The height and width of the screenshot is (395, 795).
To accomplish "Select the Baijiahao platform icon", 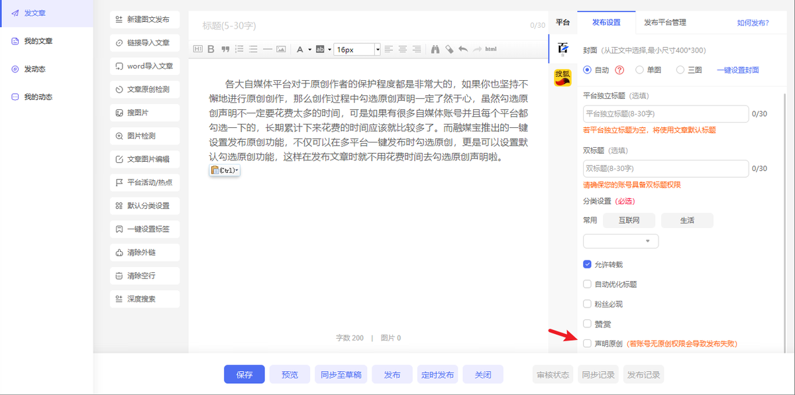I will coord(562,47).
